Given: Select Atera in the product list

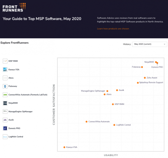Looking at the screenshot, I should tap(11, 78).
